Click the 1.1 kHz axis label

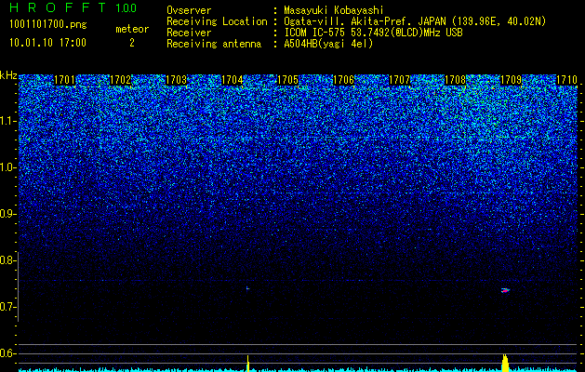[x=8, y=121]
